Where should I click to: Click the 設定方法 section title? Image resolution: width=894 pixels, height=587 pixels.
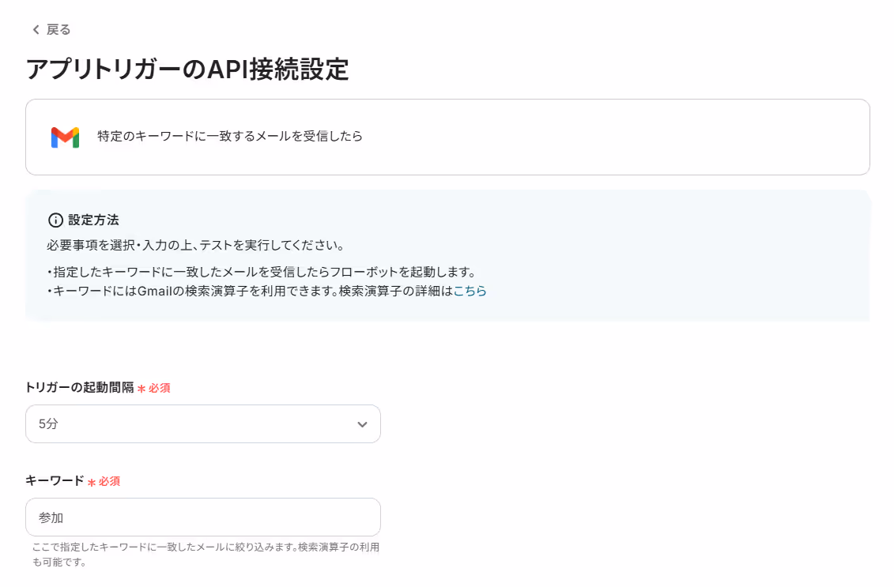pos(93,220)
